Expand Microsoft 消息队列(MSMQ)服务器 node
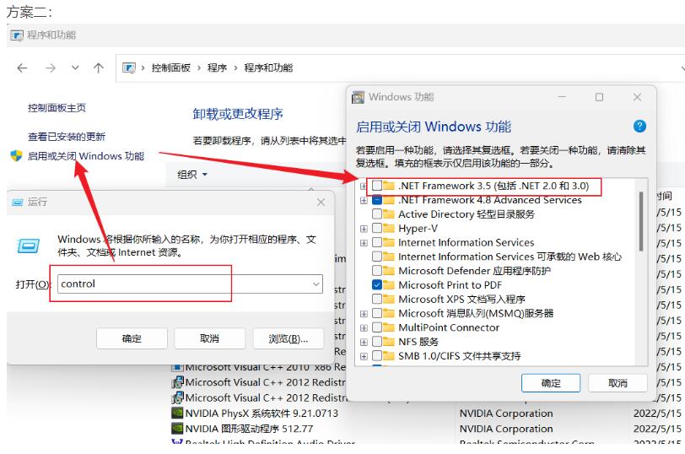 click(364, 314)
